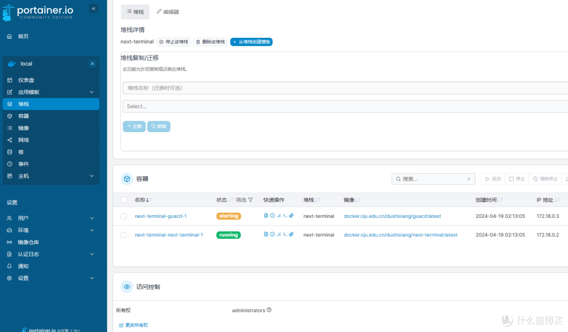Close the local environment panel
The width and height of the screenshot is (568, 332).
(x=93, y=64)
